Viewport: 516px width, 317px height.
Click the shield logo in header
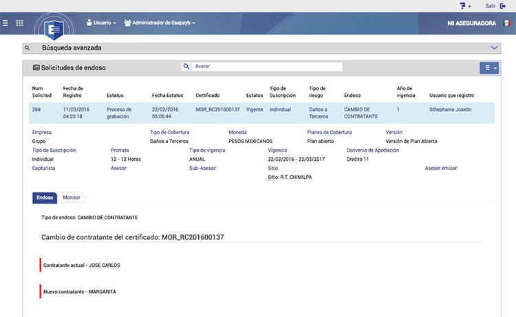click(54, 30)
